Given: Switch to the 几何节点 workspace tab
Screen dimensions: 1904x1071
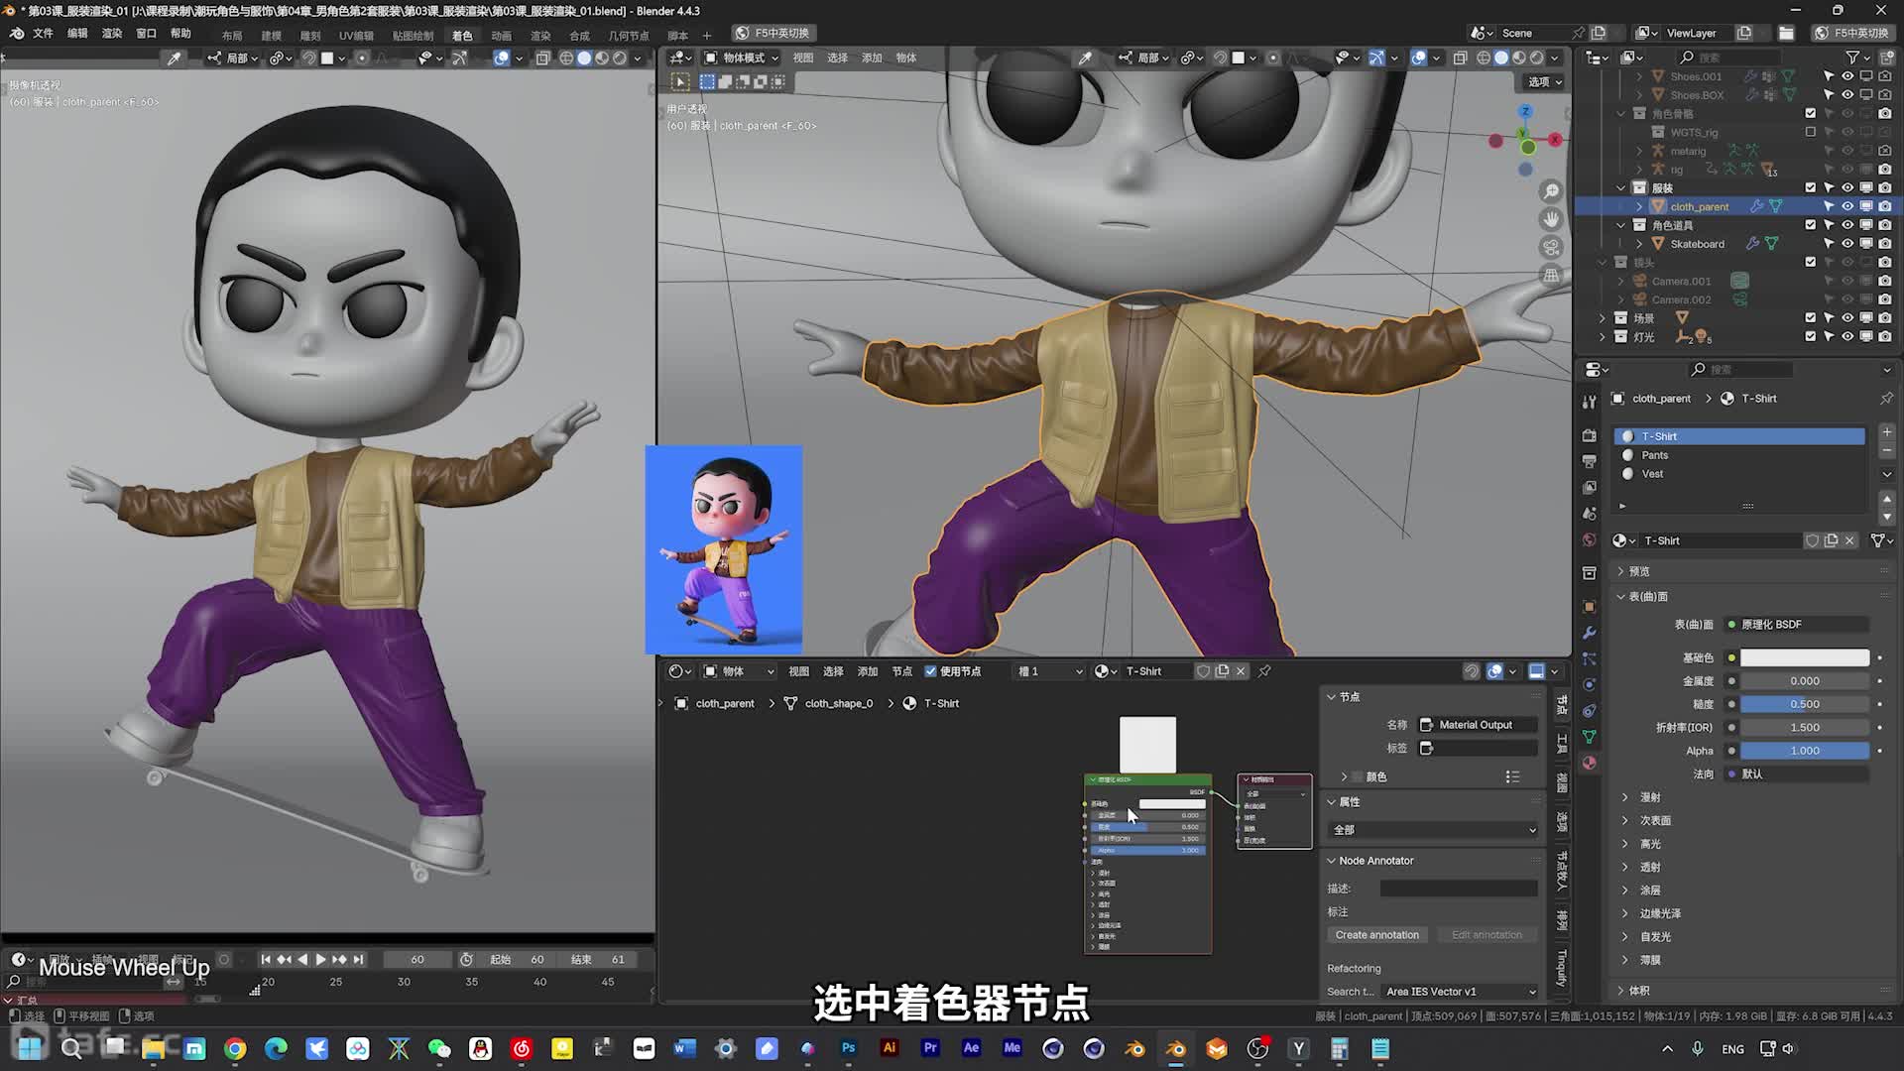Looking at the screenshot, I should click(629, 36).
